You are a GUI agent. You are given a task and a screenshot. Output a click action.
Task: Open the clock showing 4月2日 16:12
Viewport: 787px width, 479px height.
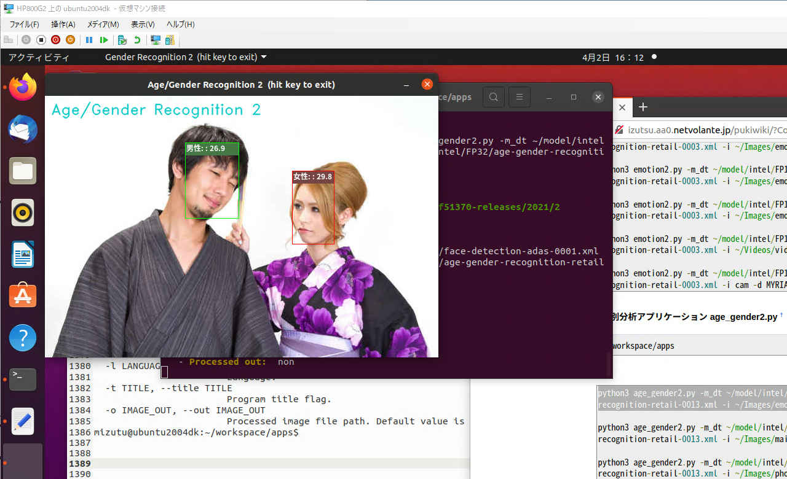click(613, 57)
